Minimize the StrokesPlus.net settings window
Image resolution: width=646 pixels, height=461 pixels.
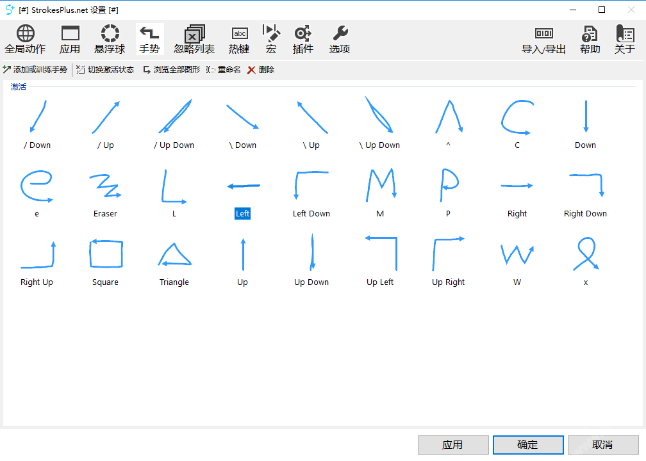point(573,10)
